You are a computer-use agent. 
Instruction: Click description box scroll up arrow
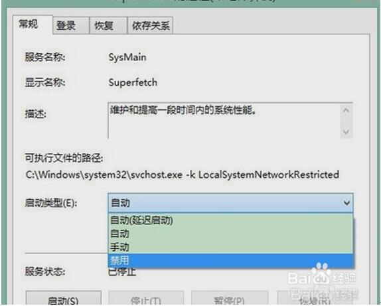(346, 111)
